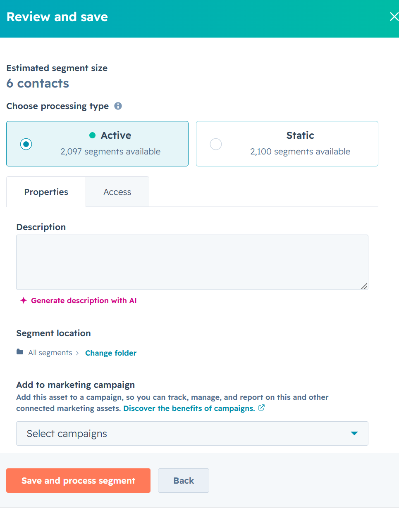399x508 pixels.
Task: Click the campaigns dropdown caret arrow
Action: pos(354,433)
